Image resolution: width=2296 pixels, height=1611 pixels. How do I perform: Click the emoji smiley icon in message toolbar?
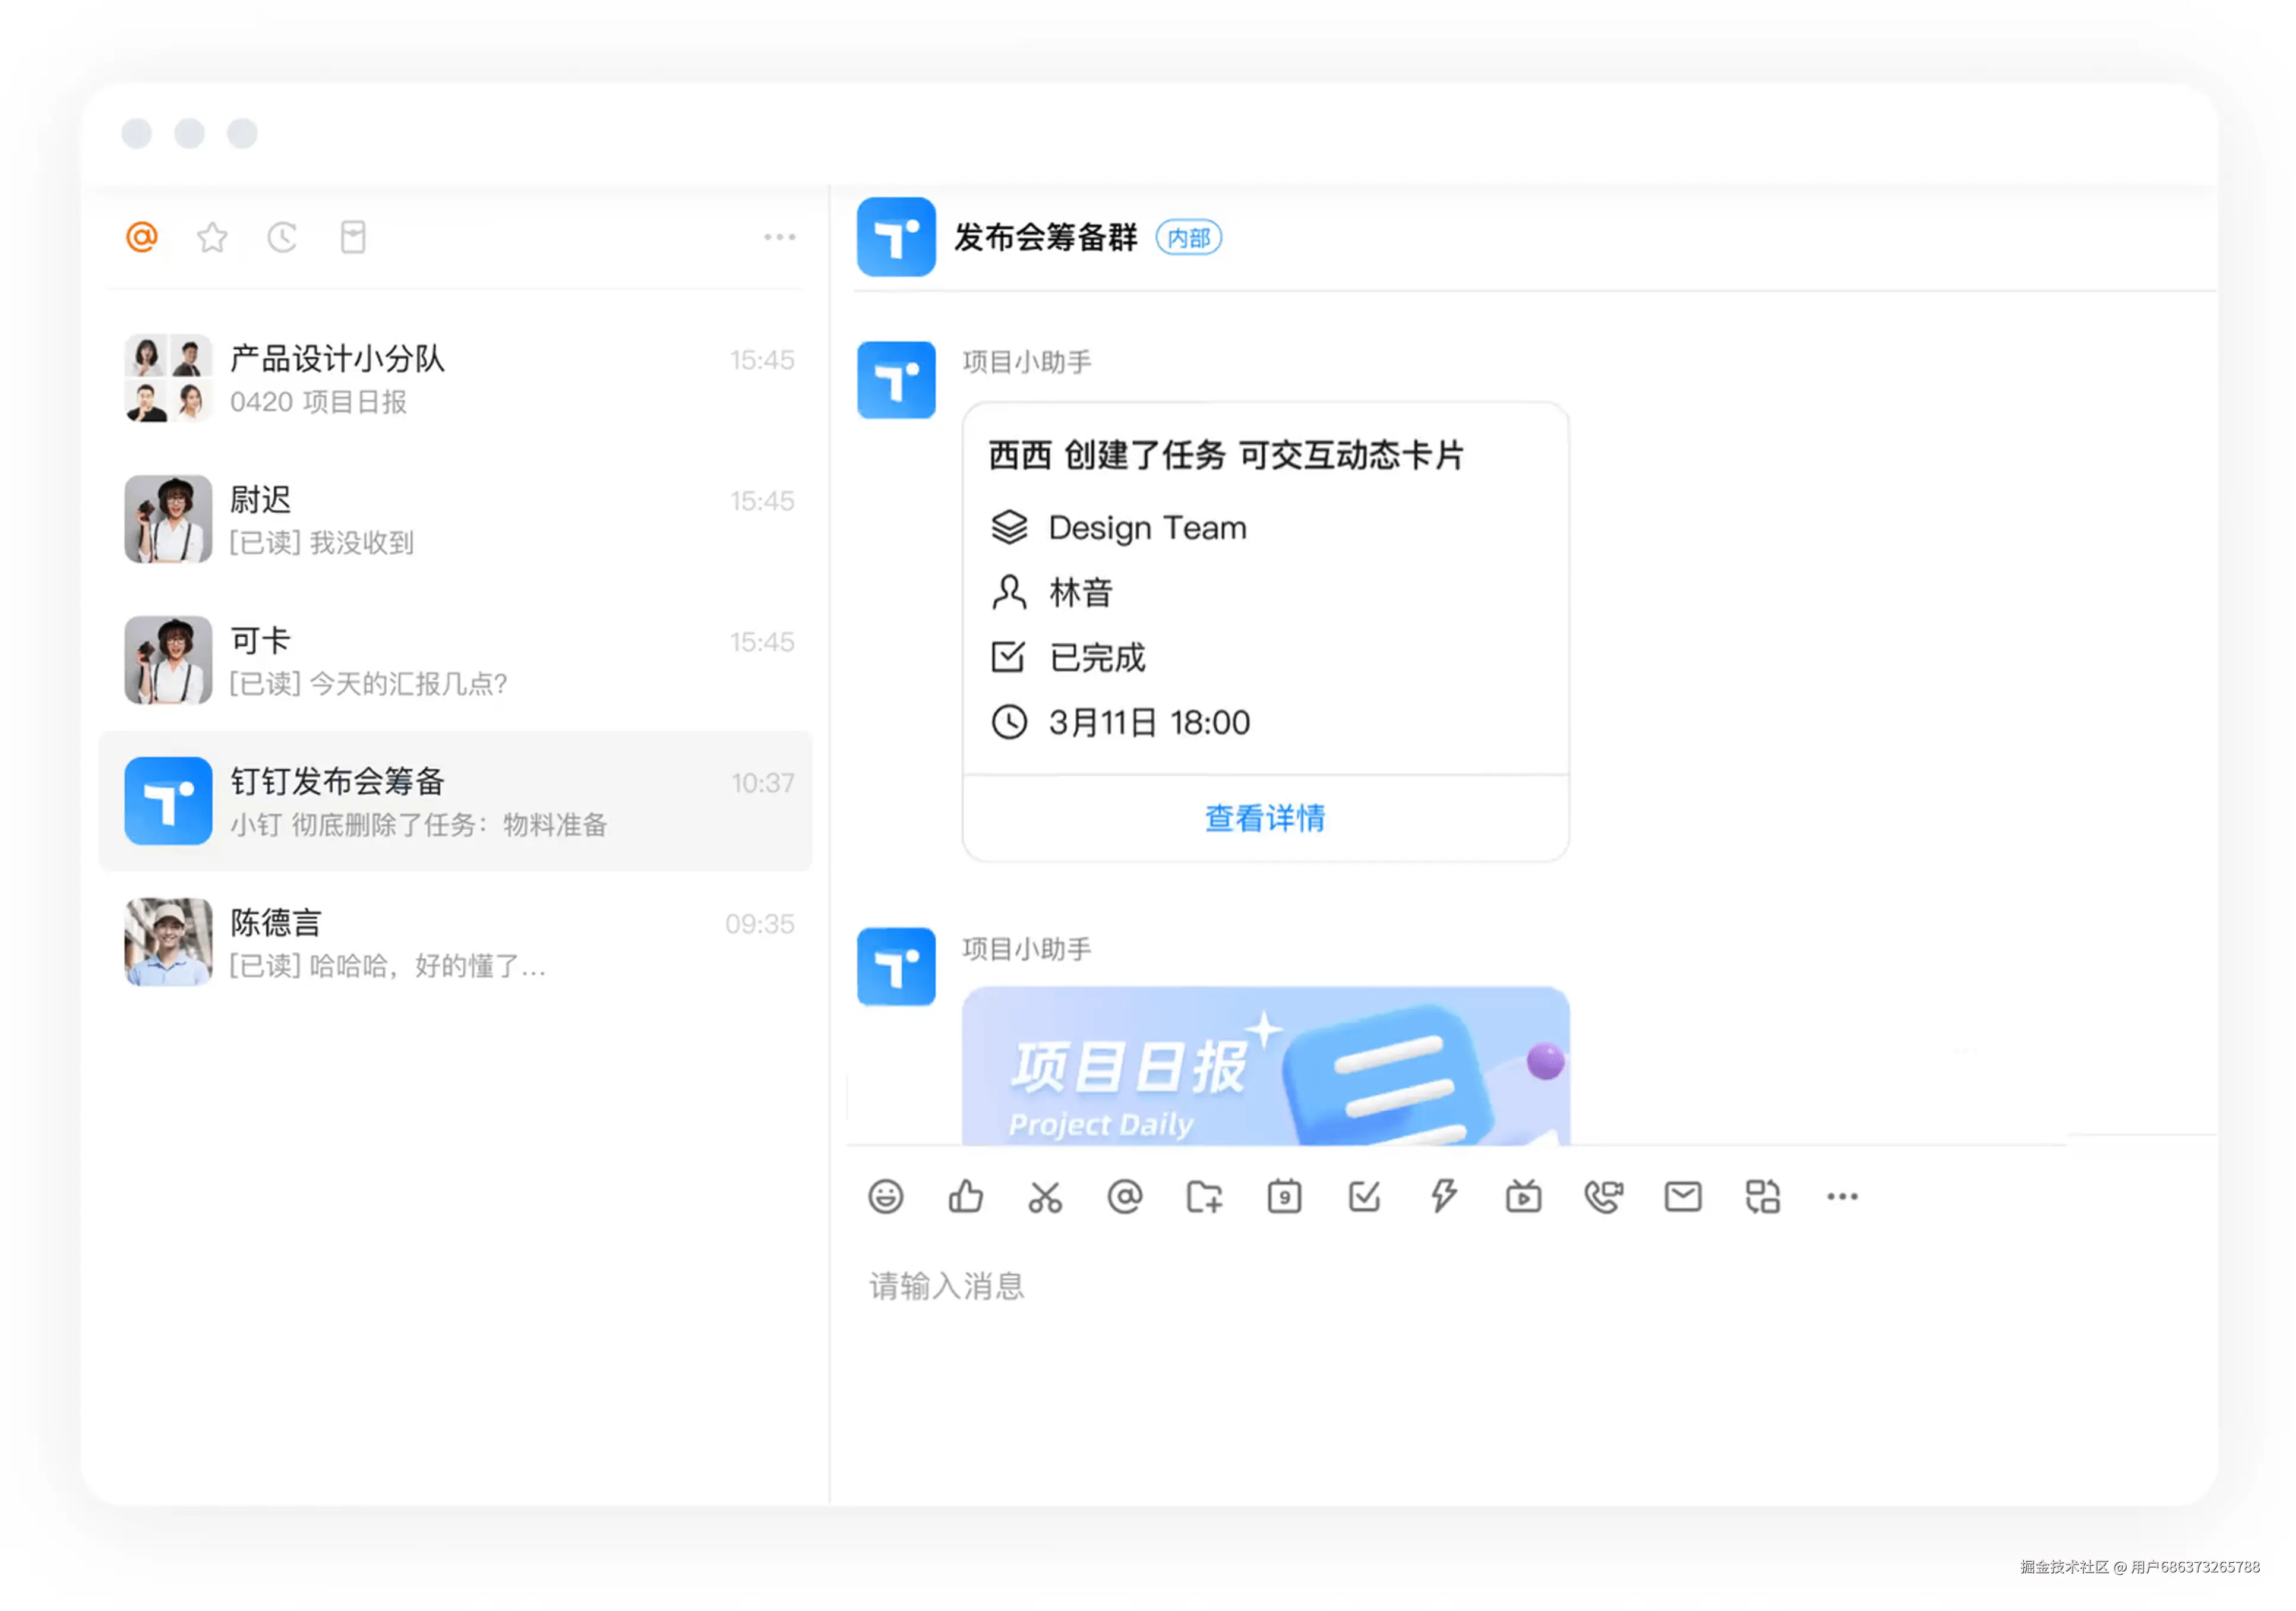tap(885, 1196)
